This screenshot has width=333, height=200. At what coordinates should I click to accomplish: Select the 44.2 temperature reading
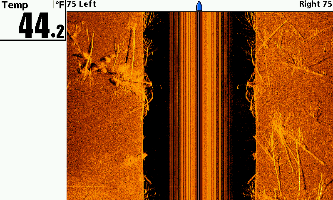[x=41, y=25]
